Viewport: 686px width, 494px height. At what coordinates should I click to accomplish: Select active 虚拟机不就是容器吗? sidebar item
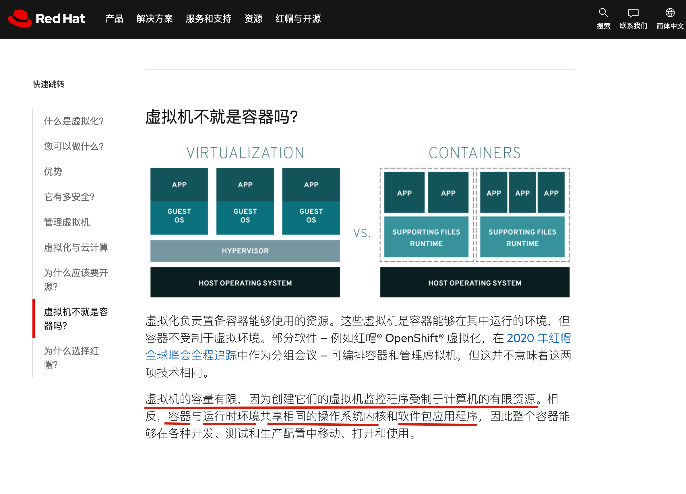[76, 319]
